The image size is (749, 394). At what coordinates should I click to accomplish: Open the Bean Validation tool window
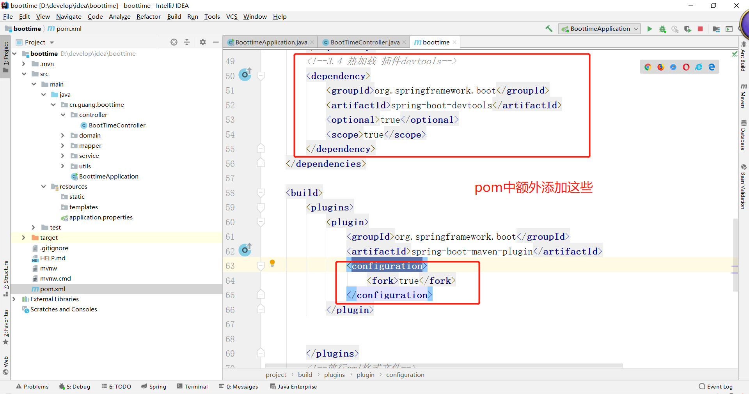[x=744, y=186]
